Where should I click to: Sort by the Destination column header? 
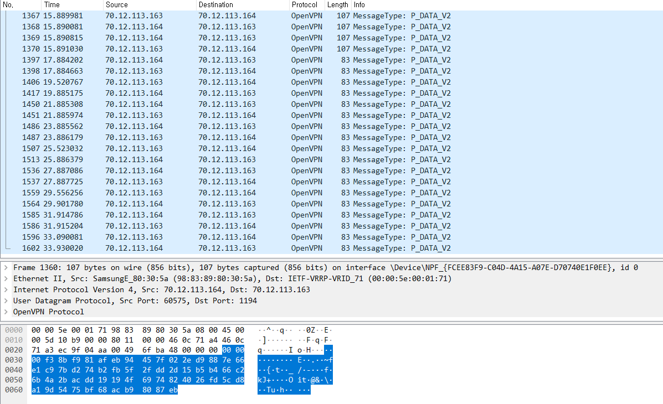coord(243,4)
